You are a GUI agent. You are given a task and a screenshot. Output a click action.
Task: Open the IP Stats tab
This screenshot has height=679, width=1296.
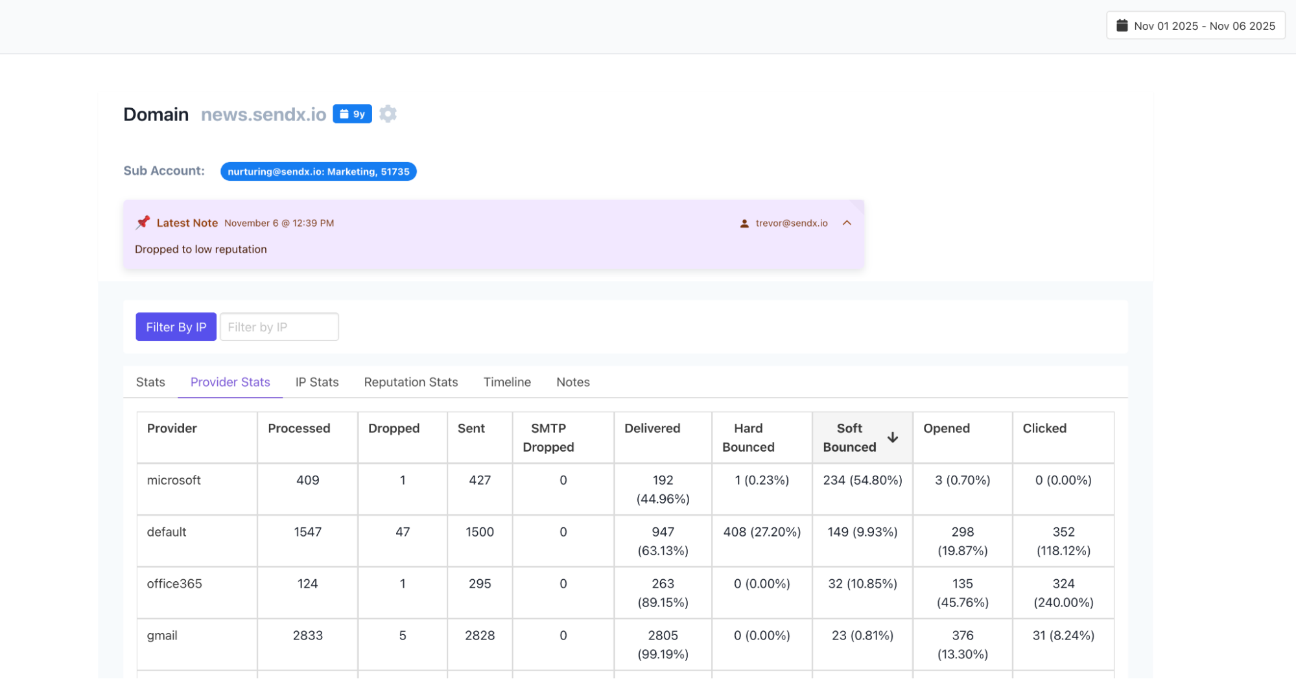click(317, 382)
